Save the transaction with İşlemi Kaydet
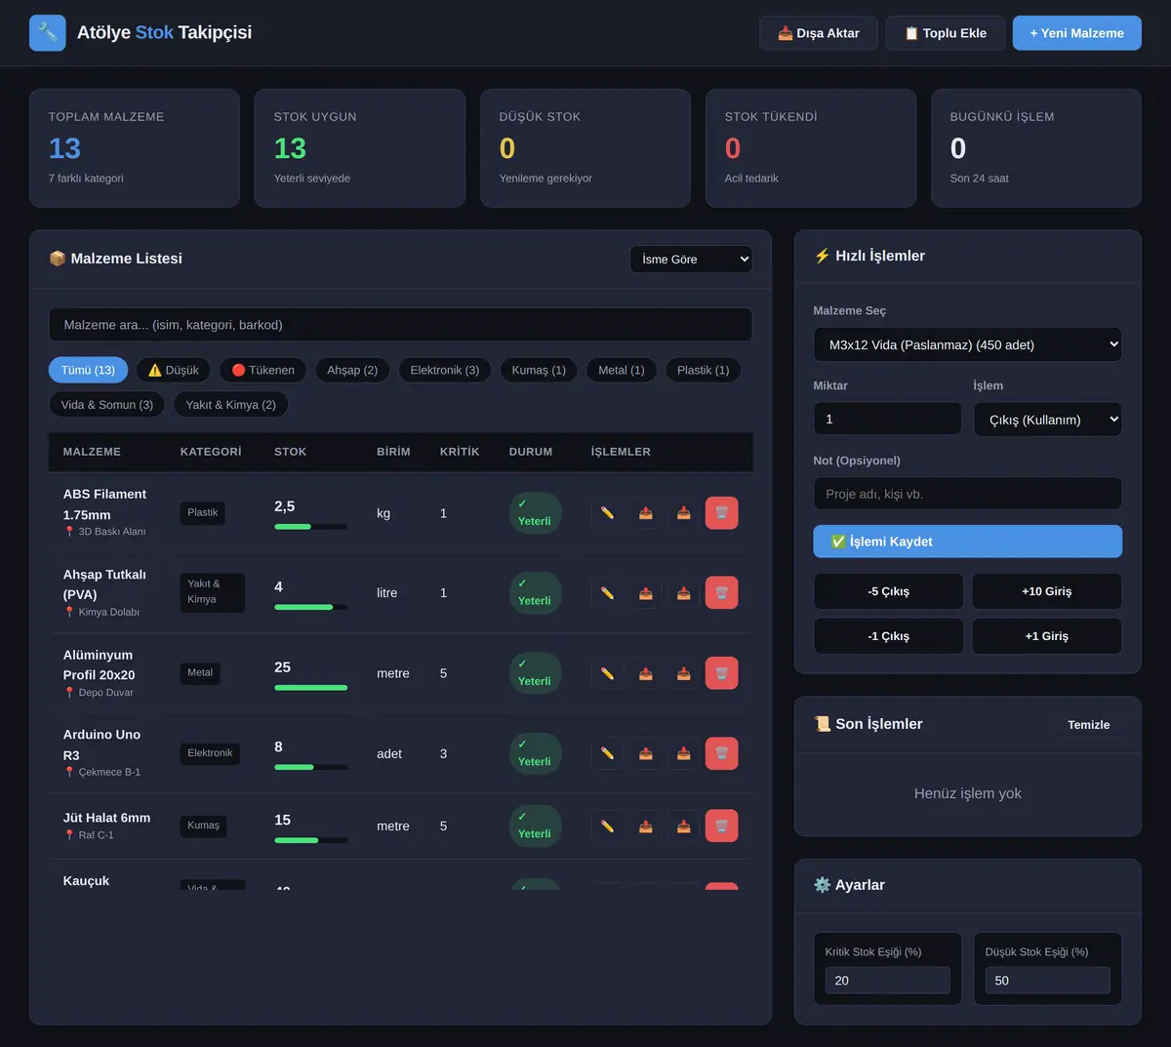Screen dimensions: 1171x1047 [967, 542]
